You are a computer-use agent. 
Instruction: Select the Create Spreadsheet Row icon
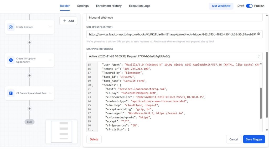tap(11, 93)
